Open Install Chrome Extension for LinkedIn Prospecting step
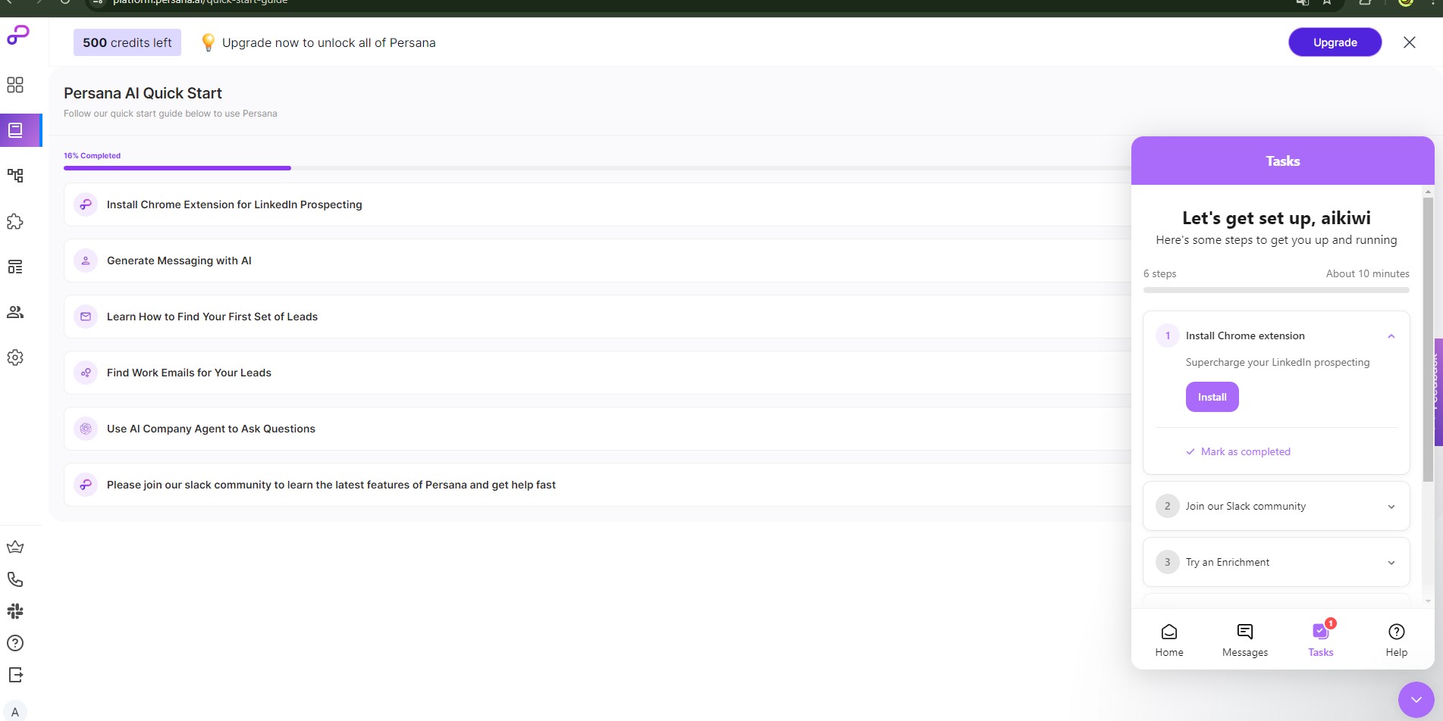The image size is (1443, 721). click(598, 204)
